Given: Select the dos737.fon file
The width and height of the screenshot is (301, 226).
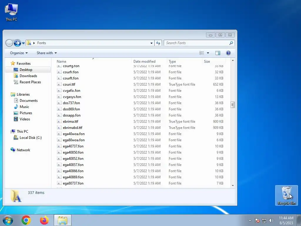Looking at the screenshot, I should pyautogui.click(x=71, y=103).
